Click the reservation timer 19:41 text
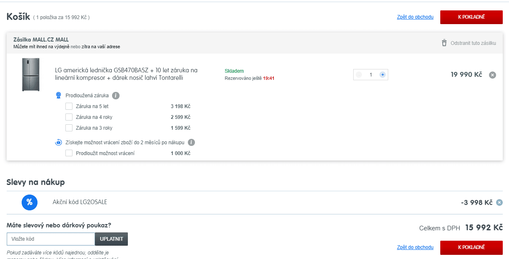Viewport: 509px width, 259px height. (269, 78)
